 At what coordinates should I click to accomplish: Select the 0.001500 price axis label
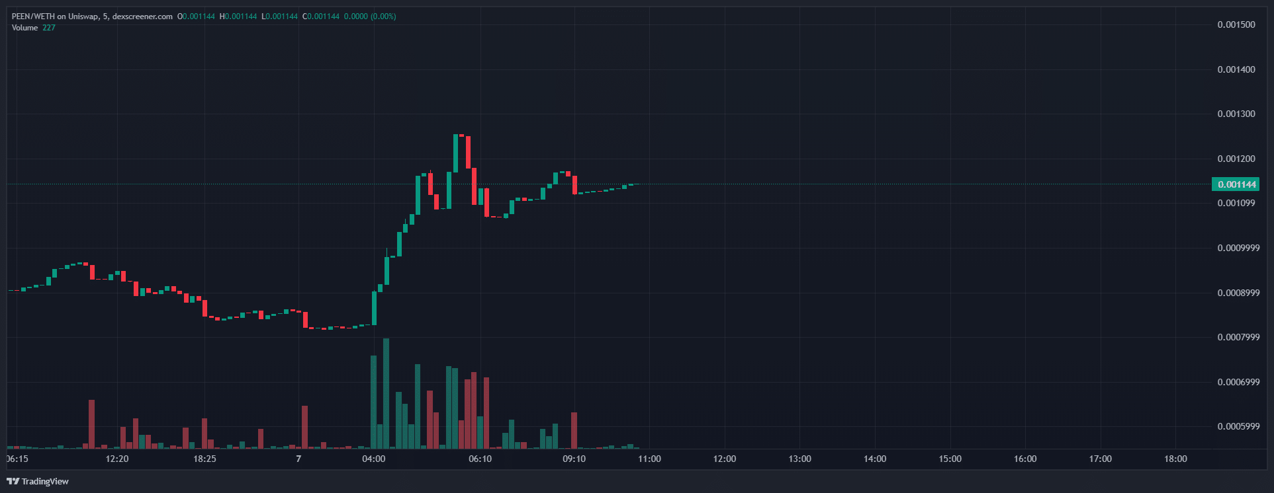[1236, 25]
